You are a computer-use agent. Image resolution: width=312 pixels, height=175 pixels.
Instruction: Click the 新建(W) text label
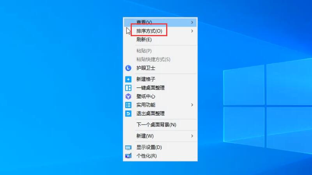[145, 136]
